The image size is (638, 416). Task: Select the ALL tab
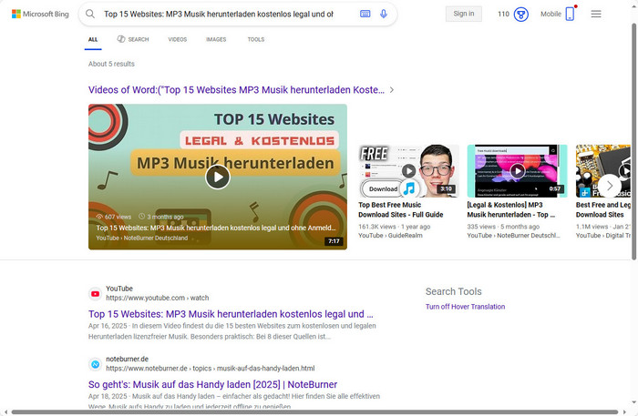tap(93, 39)
